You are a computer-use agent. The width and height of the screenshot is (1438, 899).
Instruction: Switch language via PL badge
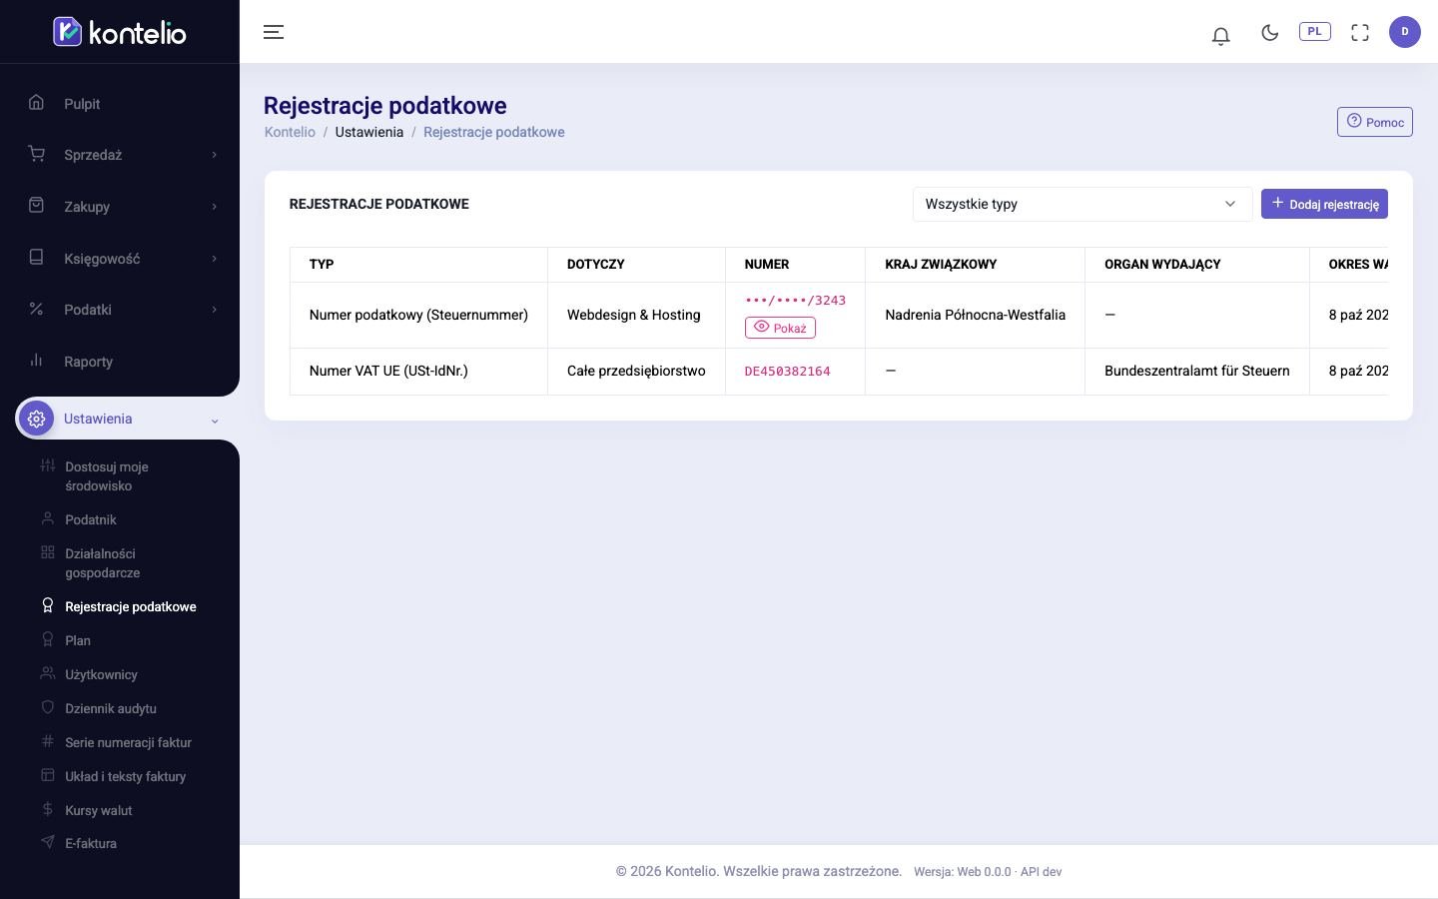[1314, 31]
